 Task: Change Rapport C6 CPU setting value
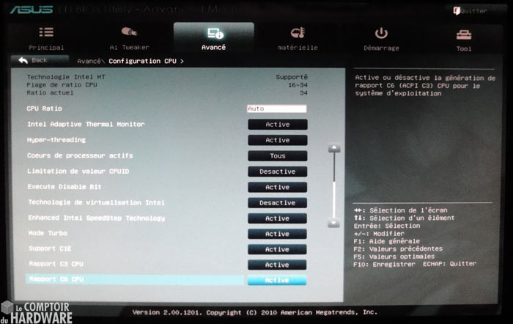point(277,280)
